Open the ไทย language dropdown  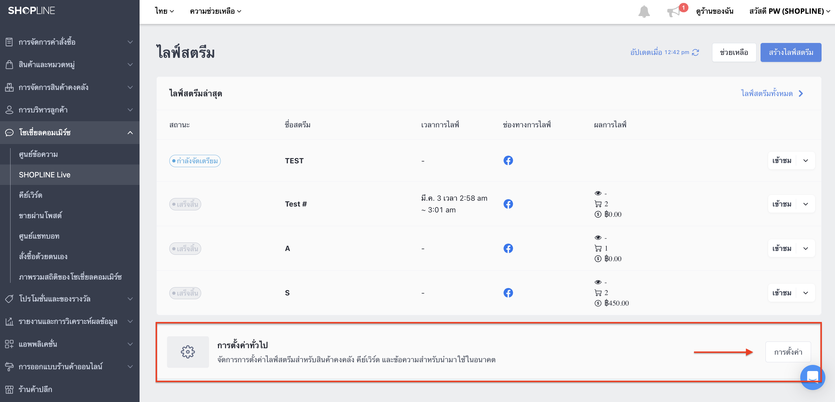(164, 11)
